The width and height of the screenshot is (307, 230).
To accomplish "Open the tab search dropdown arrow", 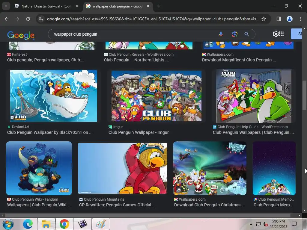I will 6,6.
